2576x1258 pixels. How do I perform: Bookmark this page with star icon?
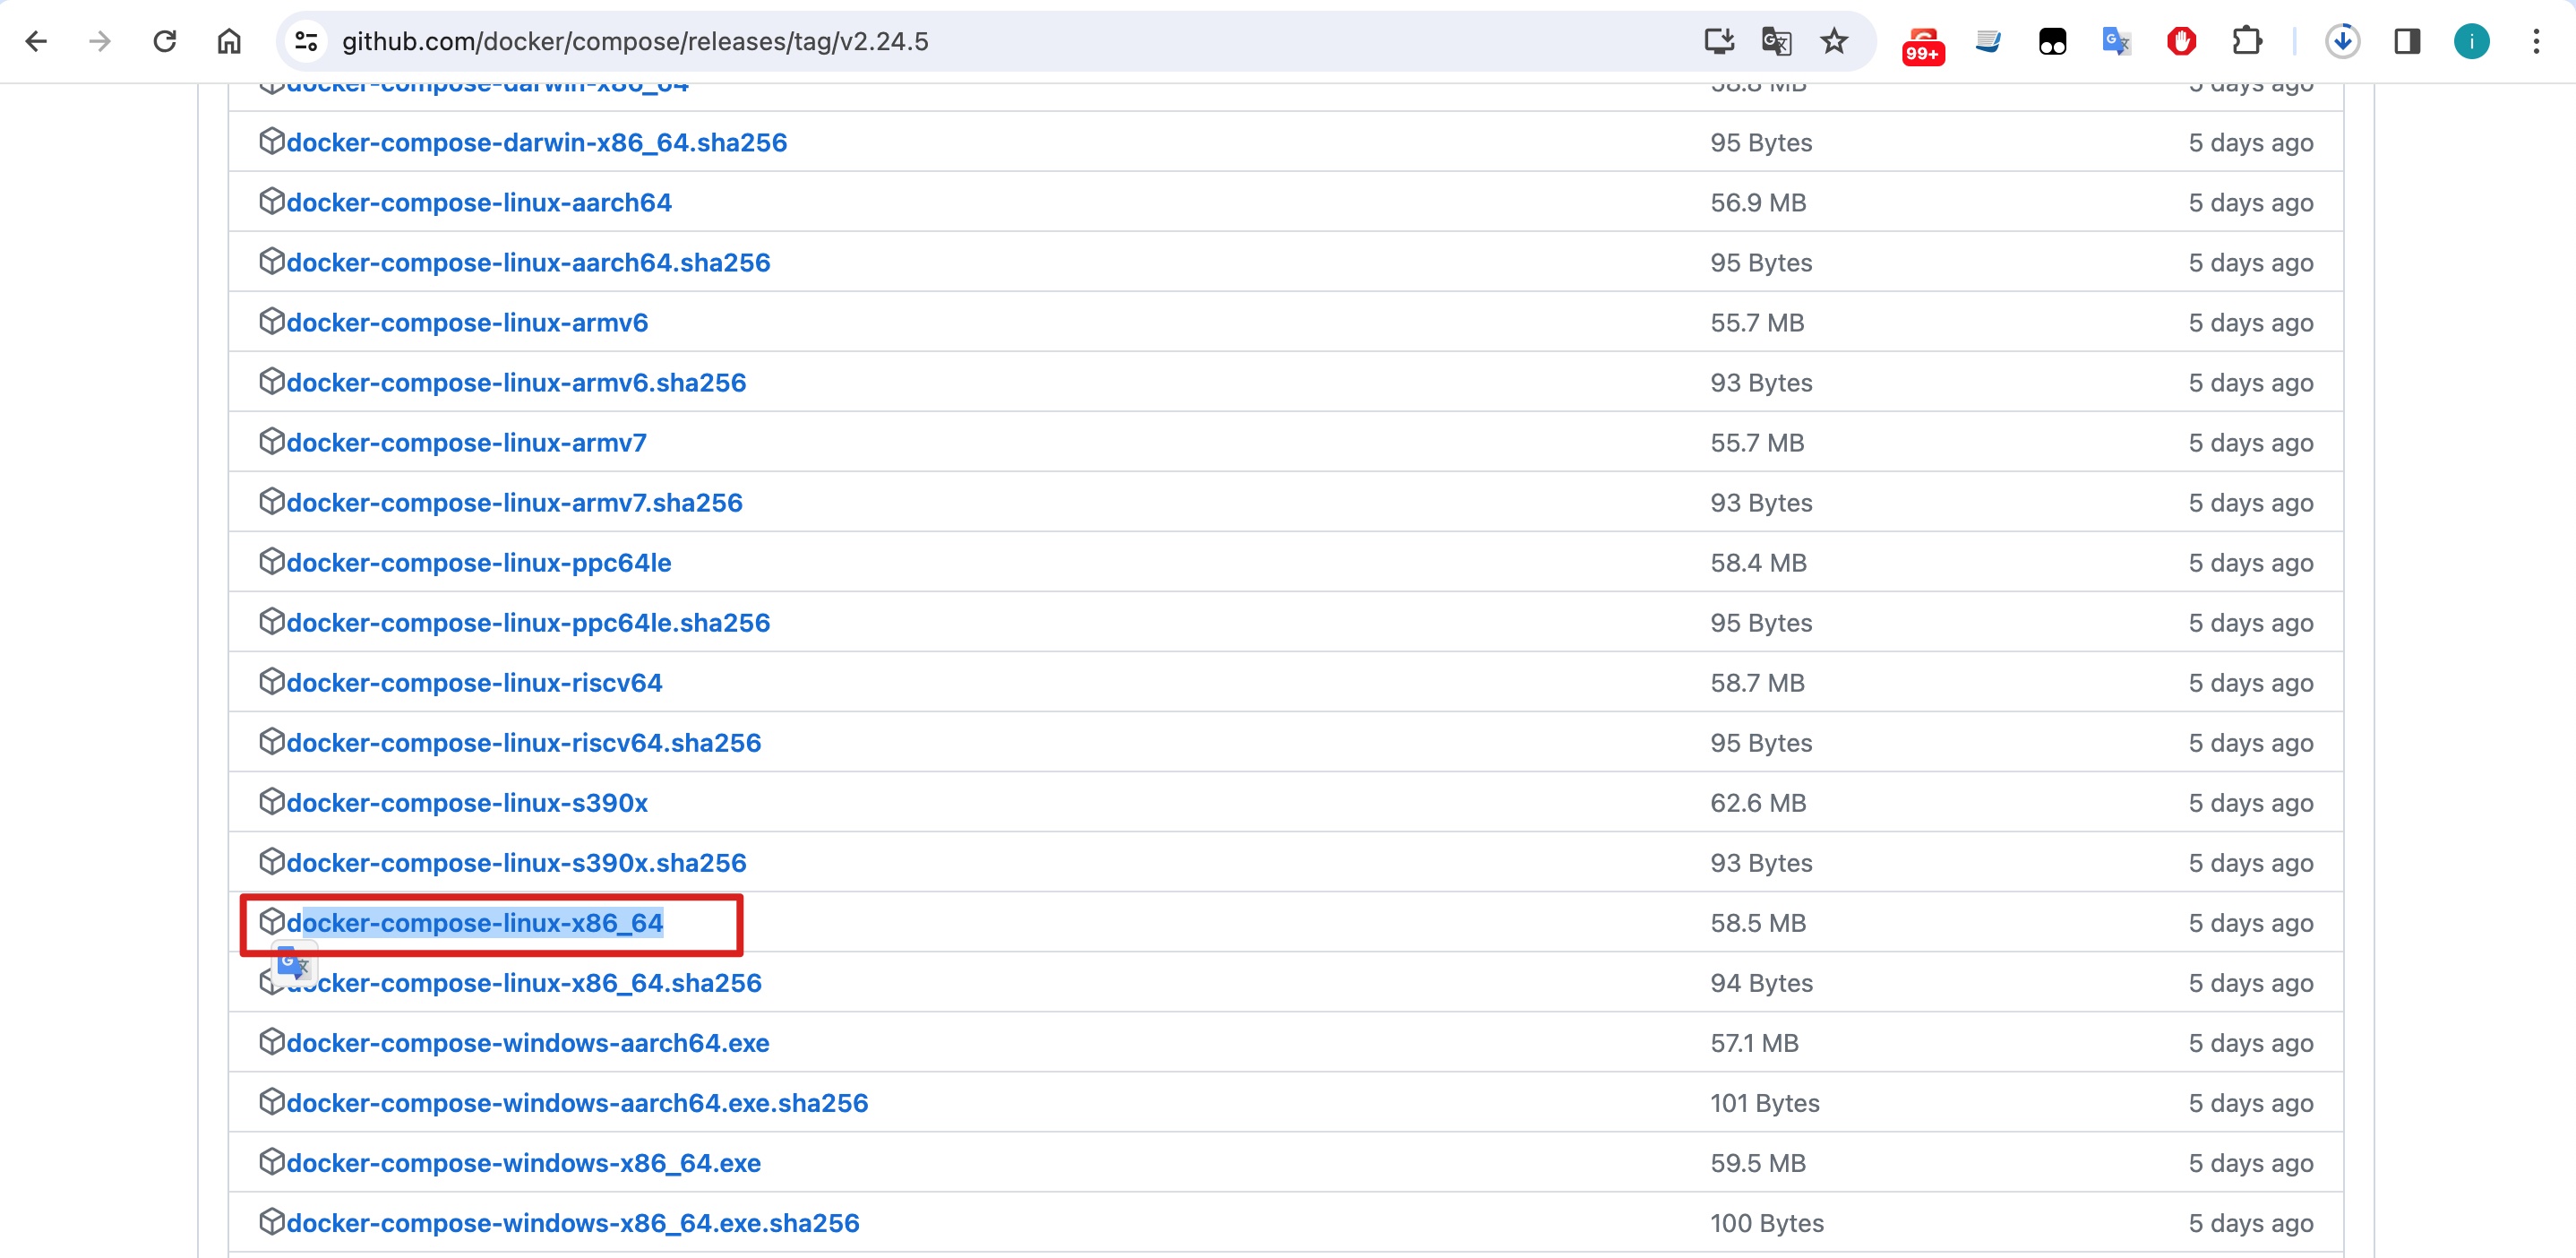[x=1833, y=41]
